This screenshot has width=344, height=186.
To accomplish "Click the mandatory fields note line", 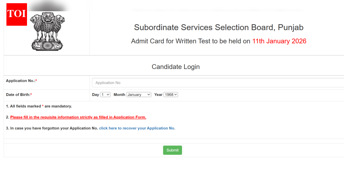I will pos(39,106).
